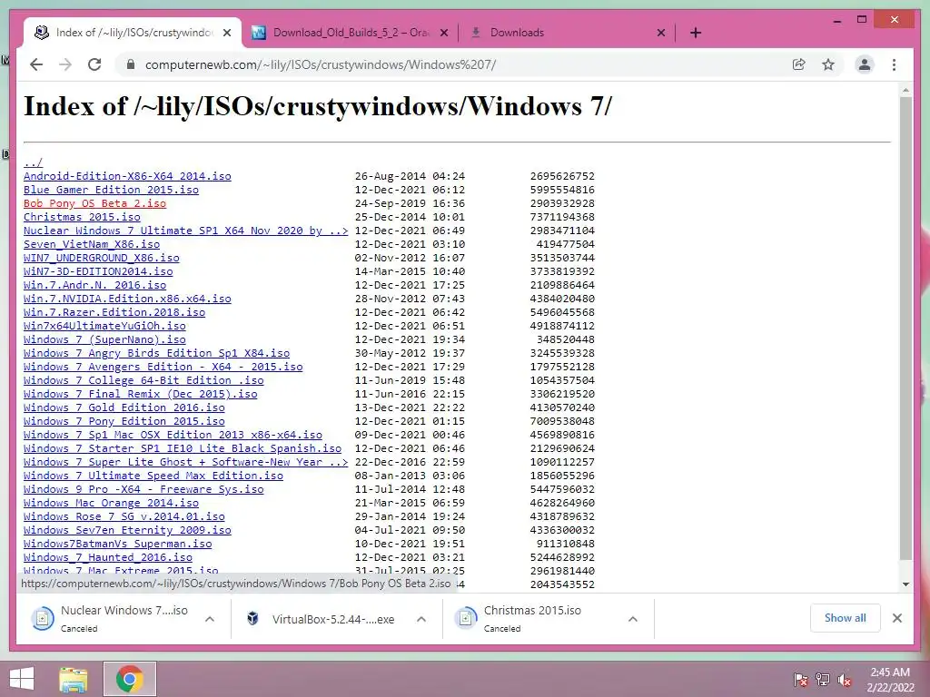Open WiN7-3D-EDITION2014.iso link
This screenshot has width=930, height=697.
pos(98,271)
